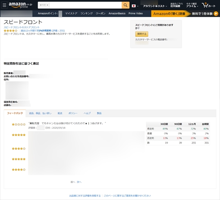Screen dimensions: 220x200
Task: Open Prime Video in navigation bar
Action: pos(136,13)
